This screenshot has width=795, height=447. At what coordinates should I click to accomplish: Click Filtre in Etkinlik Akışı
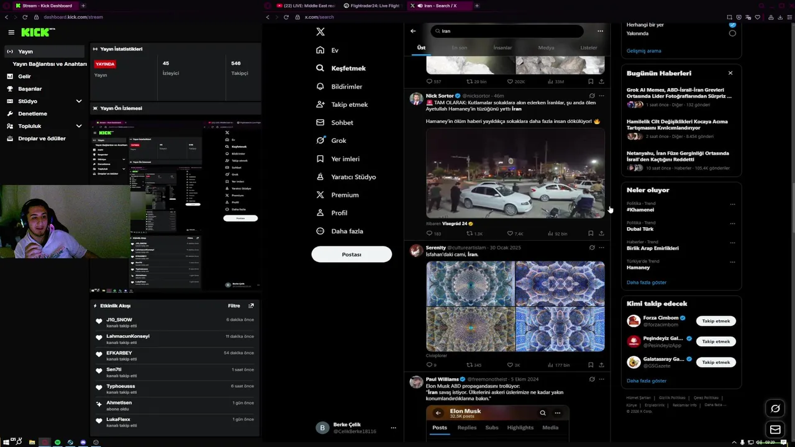[234, 306]
